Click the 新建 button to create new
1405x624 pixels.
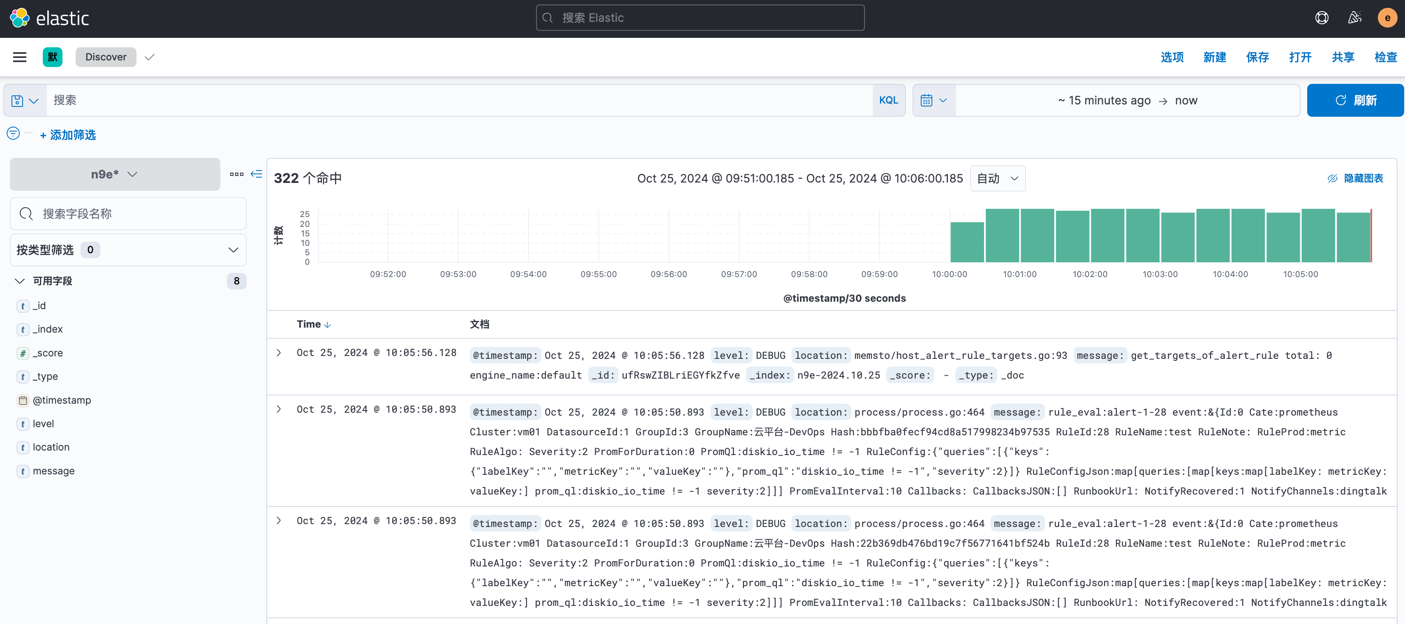point(1212,56)
